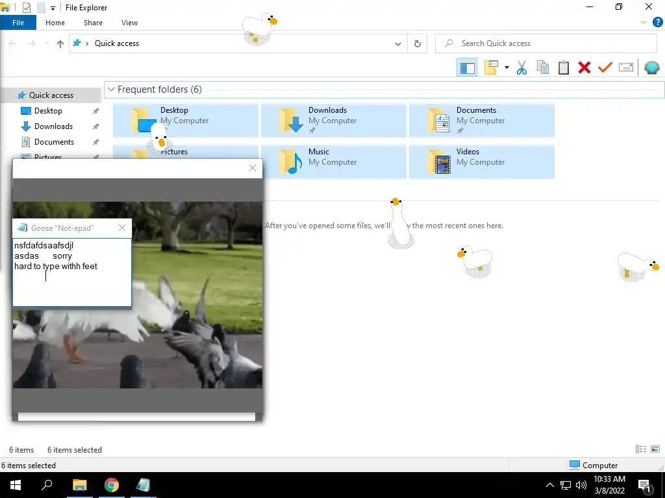Click the Goose Not-epad title icon
The width and height of the screenshot is (665, 498).
(23, 228)
